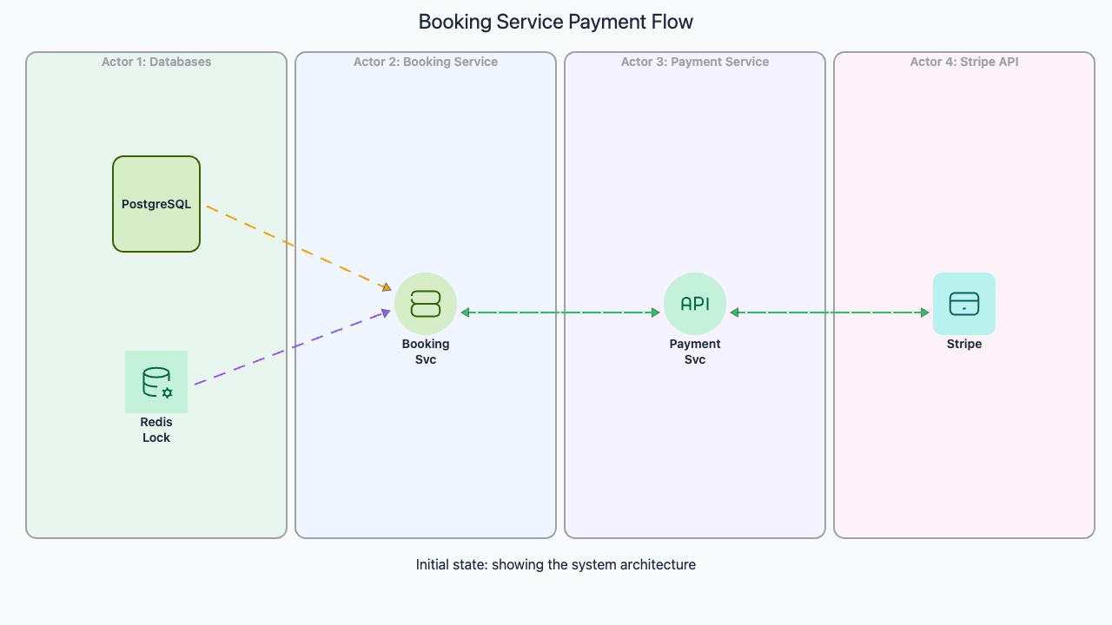
Task: Click the Payment Svc API icon
Action: pos(695,304)
